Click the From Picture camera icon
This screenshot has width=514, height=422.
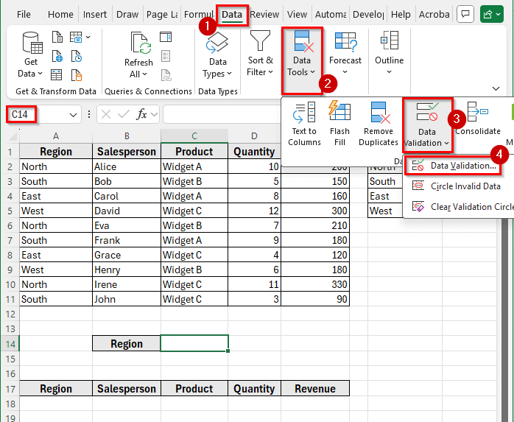click(76, 38)
